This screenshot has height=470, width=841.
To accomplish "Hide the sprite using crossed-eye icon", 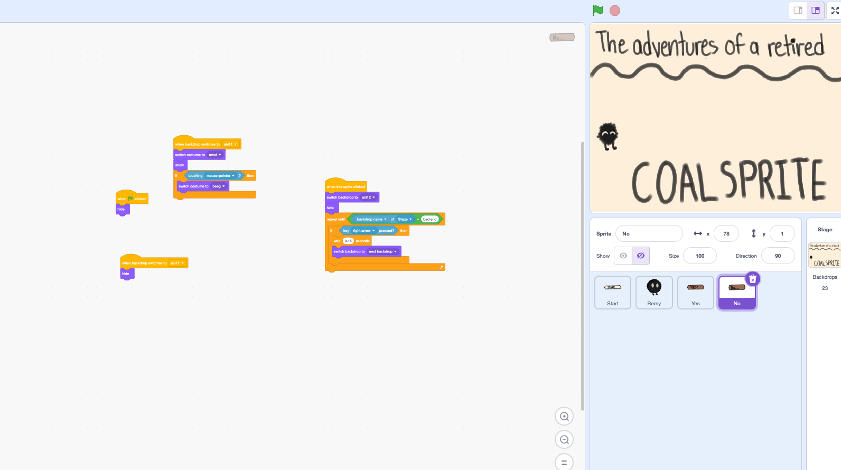I will point(641,256).
